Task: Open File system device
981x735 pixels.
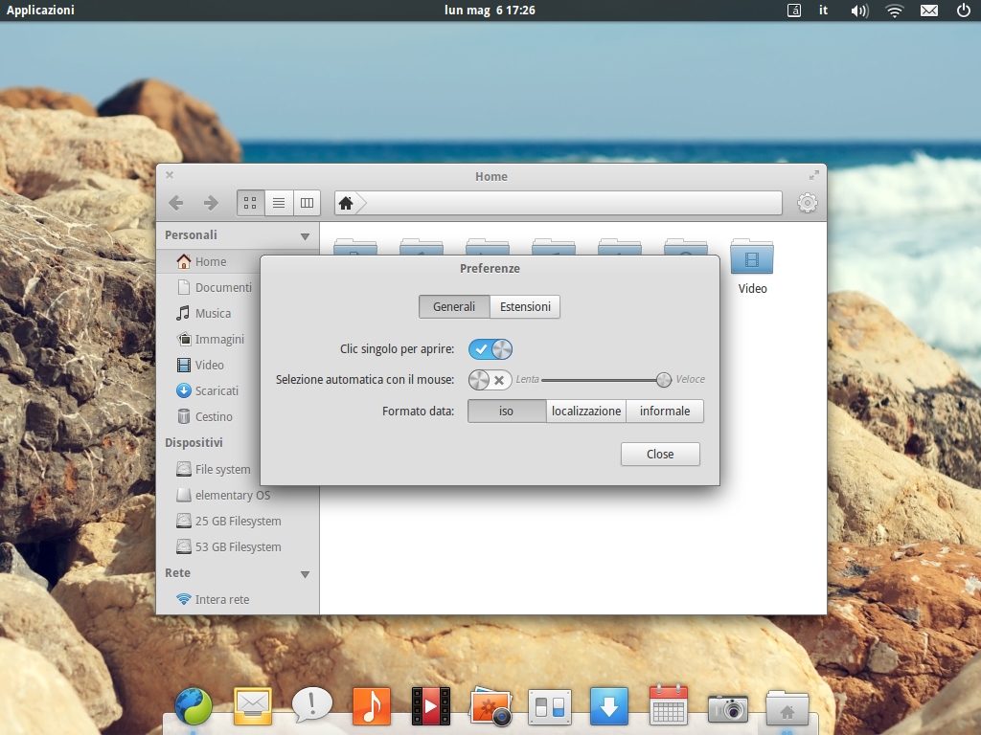Action: [214, 469]
